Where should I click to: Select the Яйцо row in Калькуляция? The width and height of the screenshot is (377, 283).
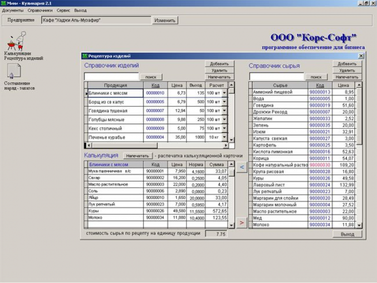(156, 198)
